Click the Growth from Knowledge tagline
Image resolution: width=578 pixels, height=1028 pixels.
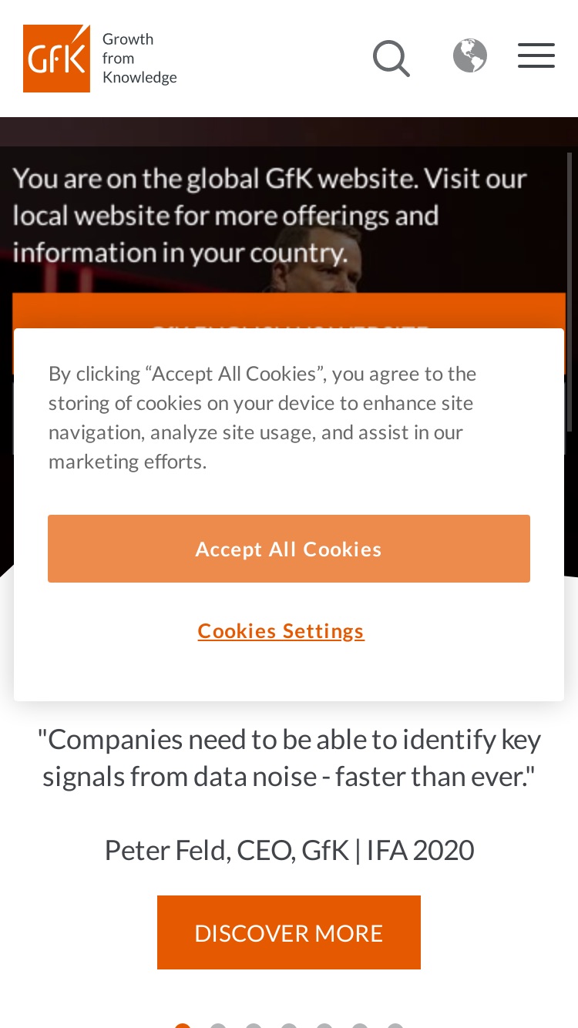tap(139, 59)
